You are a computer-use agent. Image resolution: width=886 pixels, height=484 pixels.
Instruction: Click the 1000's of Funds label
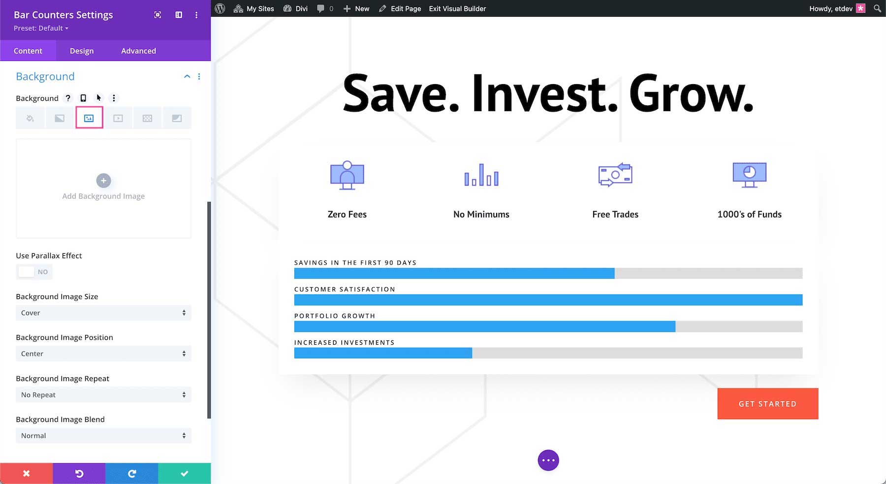pos(750,214)
